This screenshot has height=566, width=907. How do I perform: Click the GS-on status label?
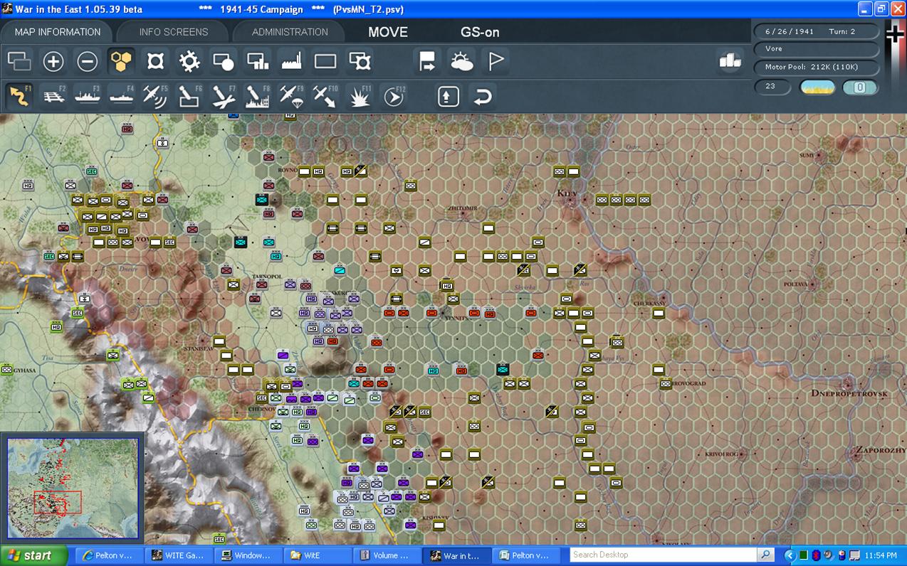click(480, 32)
